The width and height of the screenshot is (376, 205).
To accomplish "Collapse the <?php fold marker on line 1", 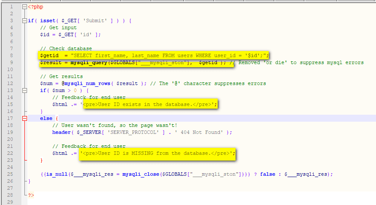I will click(24, 7).
